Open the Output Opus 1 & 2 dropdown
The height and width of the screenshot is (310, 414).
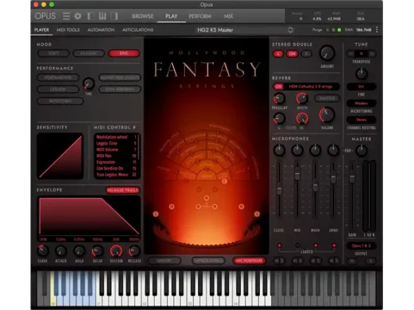pos(361,246)
